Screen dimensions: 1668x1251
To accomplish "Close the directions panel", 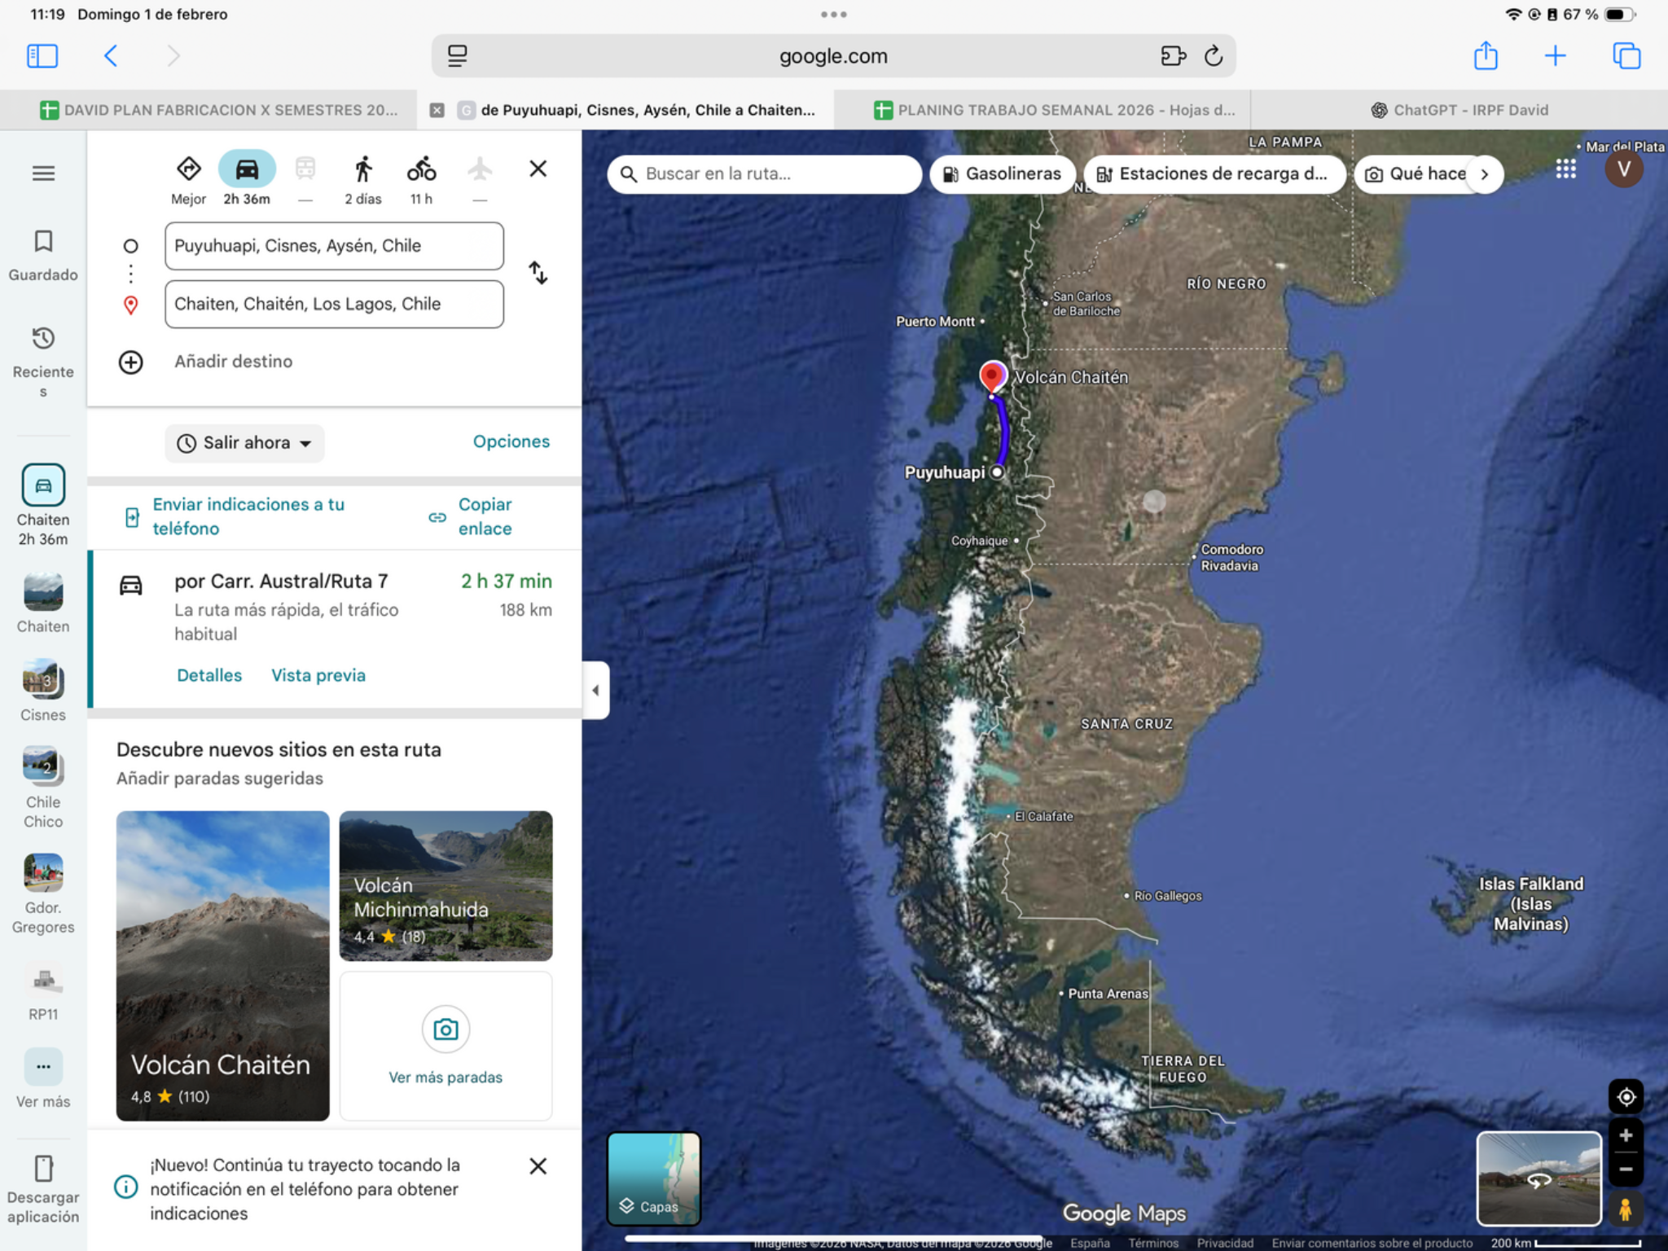I will (538, 169).
